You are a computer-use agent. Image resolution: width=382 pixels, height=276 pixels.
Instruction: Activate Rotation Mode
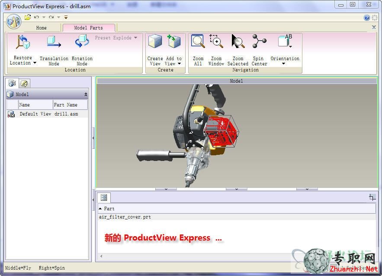(x=82, y=51)
